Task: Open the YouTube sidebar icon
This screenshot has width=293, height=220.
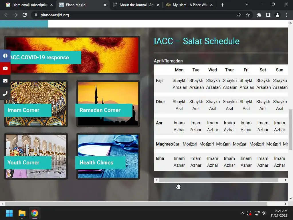Action: coord(5,68)
